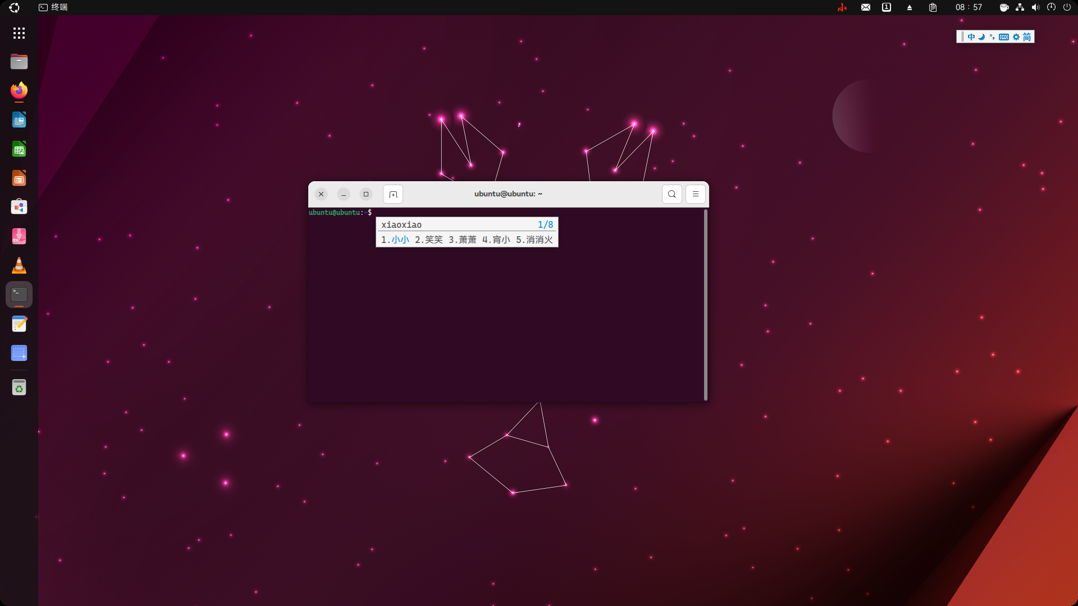Viewport: 1078px width, 606px height.
Task: Select candidate 4 宵小
Action: [x=496, y=240]
